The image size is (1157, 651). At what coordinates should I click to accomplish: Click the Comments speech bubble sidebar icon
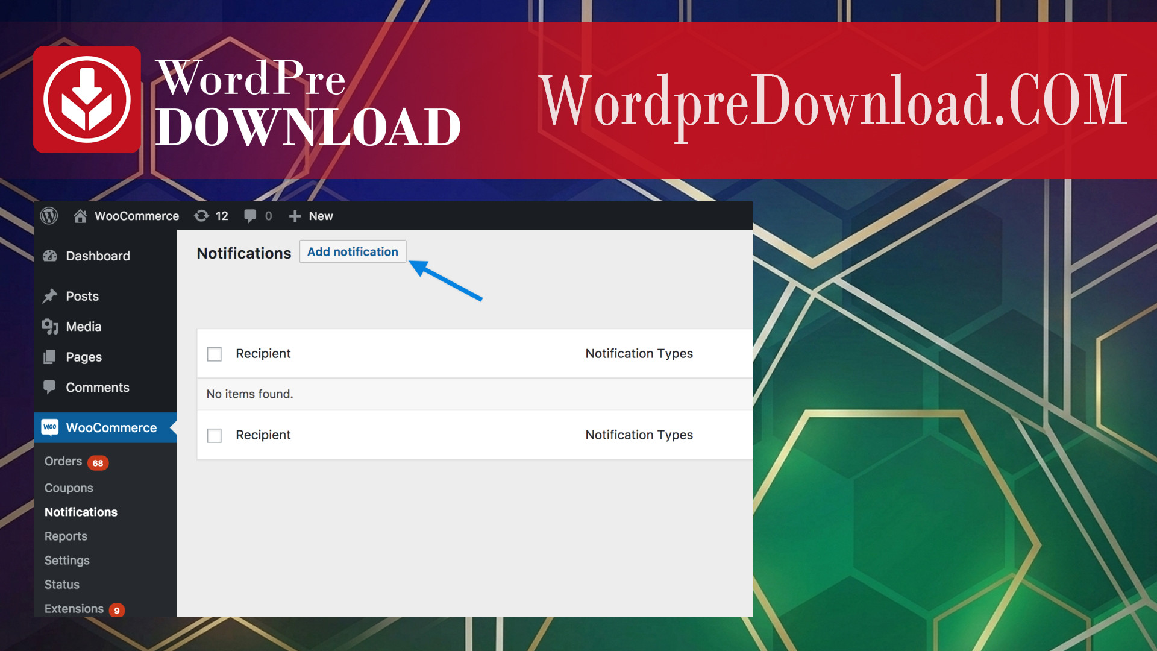coord(50,387)
